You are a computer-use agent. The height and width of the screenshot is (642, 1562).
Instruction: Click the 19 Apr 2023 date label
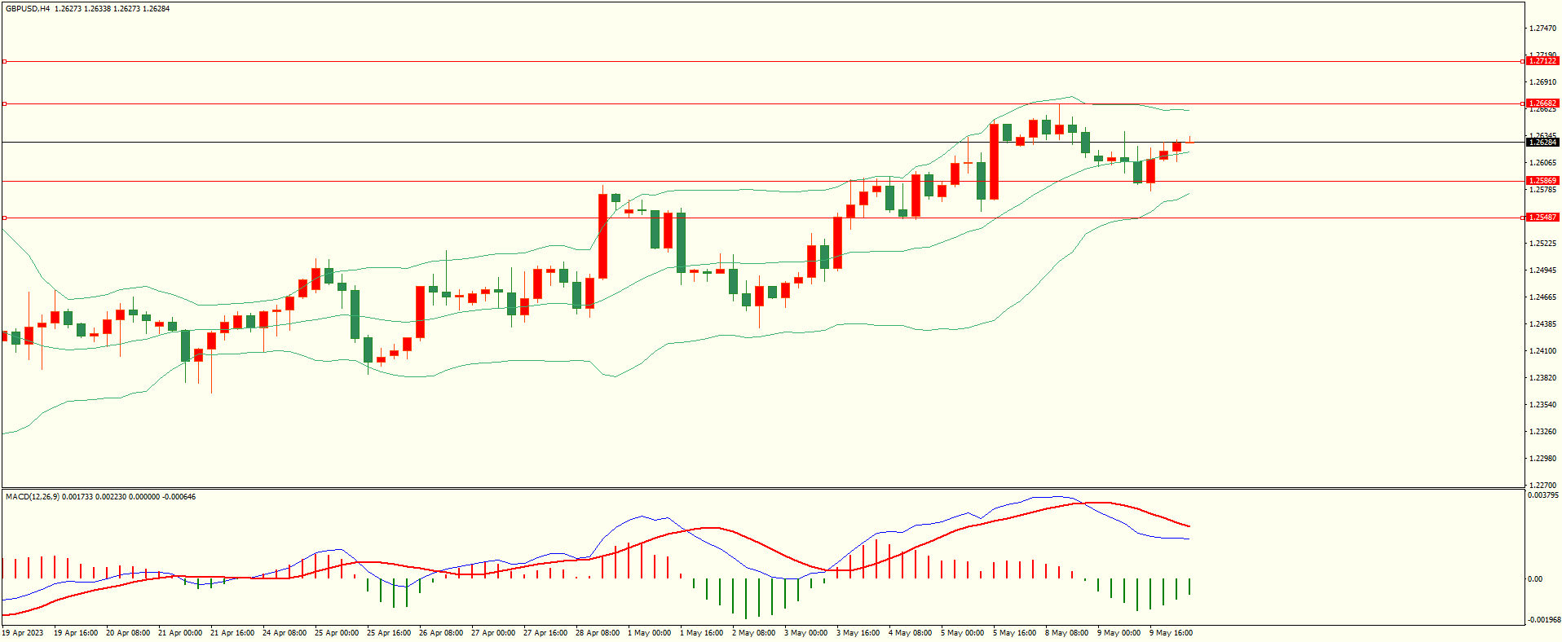(x=23, y=633)
